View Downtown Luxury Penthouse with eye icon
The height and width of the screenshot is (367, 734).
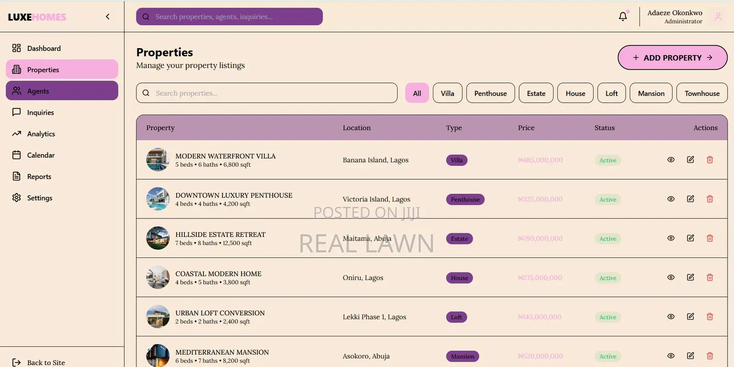(671, 199)
